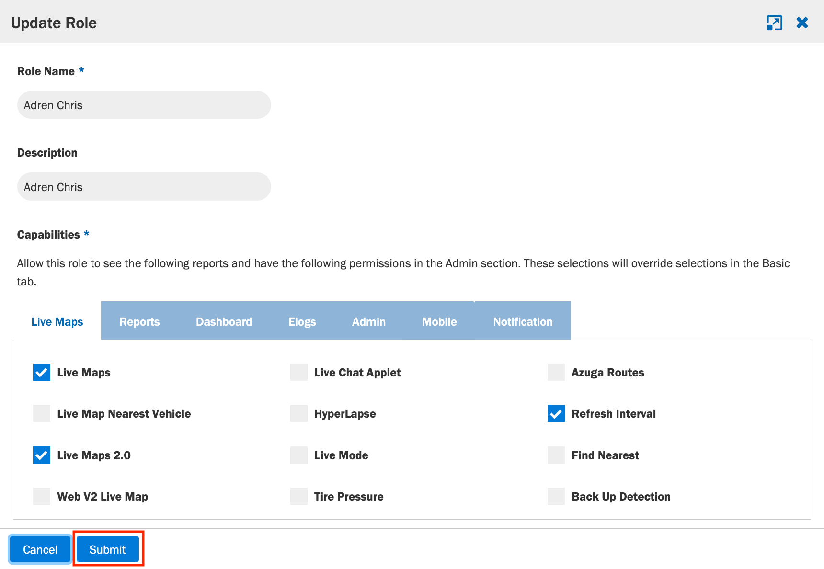Open the Notification tab
This screenshot has width=824, height=569.
tap(523, 322)
